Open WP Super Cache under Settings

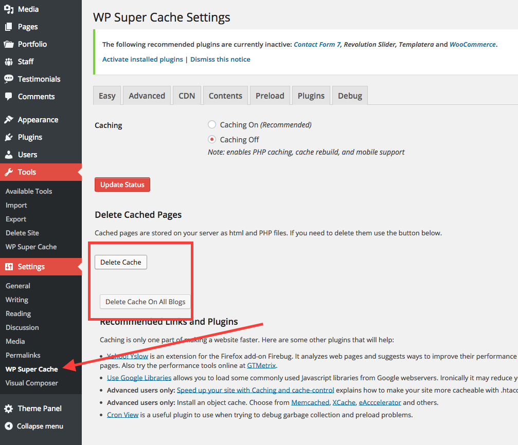[x=31, y=369]
